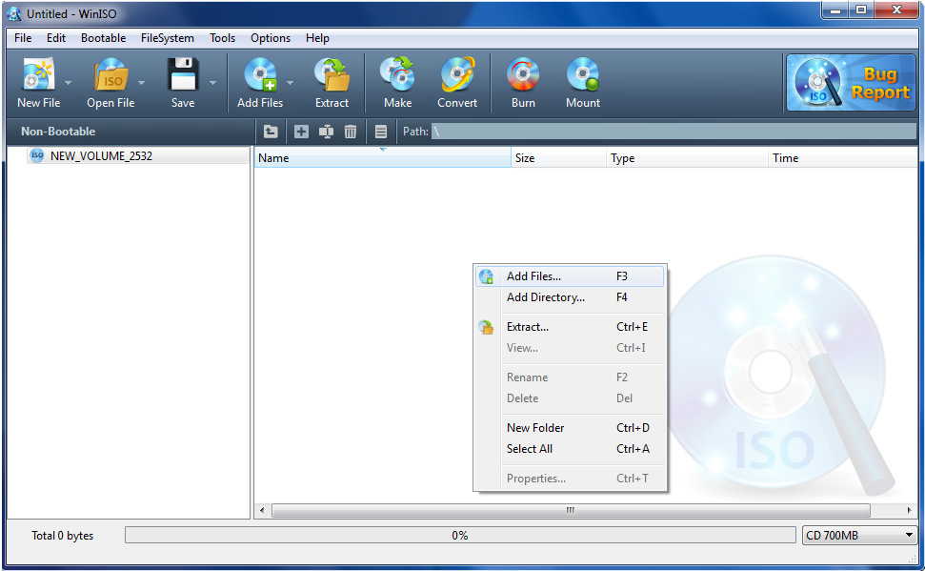Screen dimensions: 925x571
Task: Click the up-folder icon in path bar
Action: (271, 132)
